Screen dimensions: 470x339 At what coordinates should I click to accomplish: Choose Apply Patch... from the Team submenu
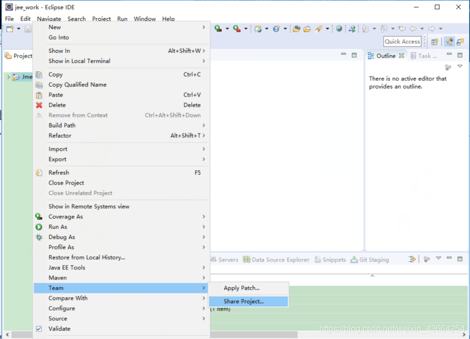[248, 288]
